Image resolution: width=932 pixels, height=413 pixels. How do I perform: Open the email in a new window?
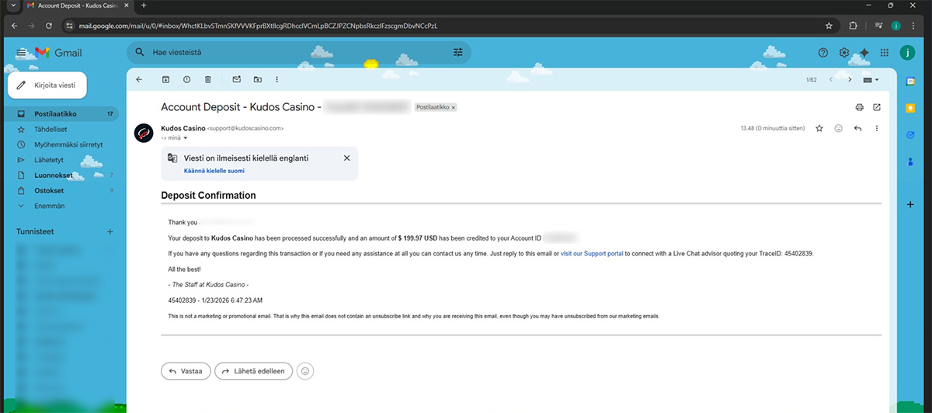[x=877, y=107]
